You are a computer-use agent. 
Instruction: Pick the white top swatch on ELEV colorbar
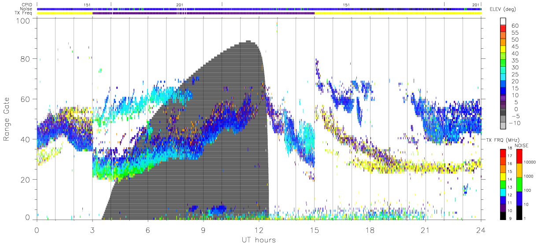tap(503, 22)
